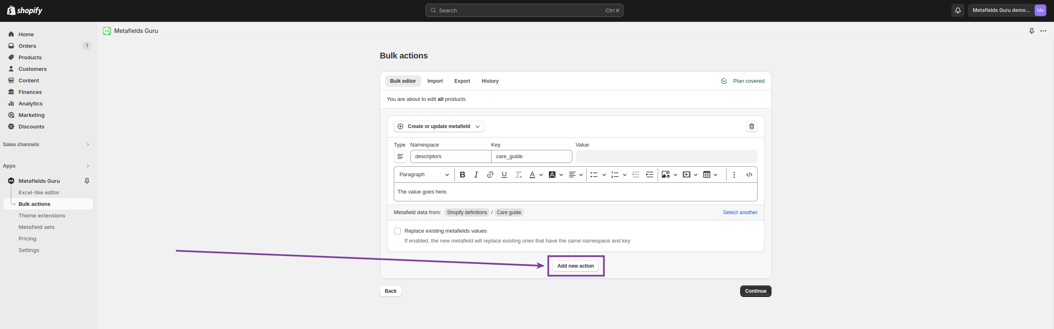Open notifications bell

[958, 10]
